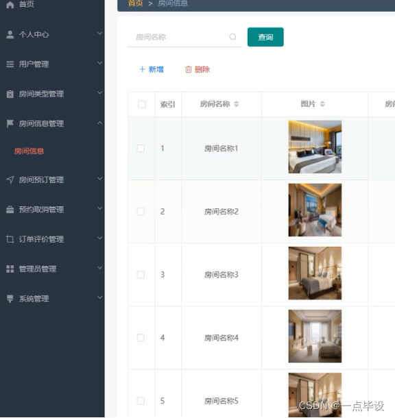This screenshot has width=395, height=418.
Task: Click the grid icon for 管理员管理
Action: pos(10,269)
